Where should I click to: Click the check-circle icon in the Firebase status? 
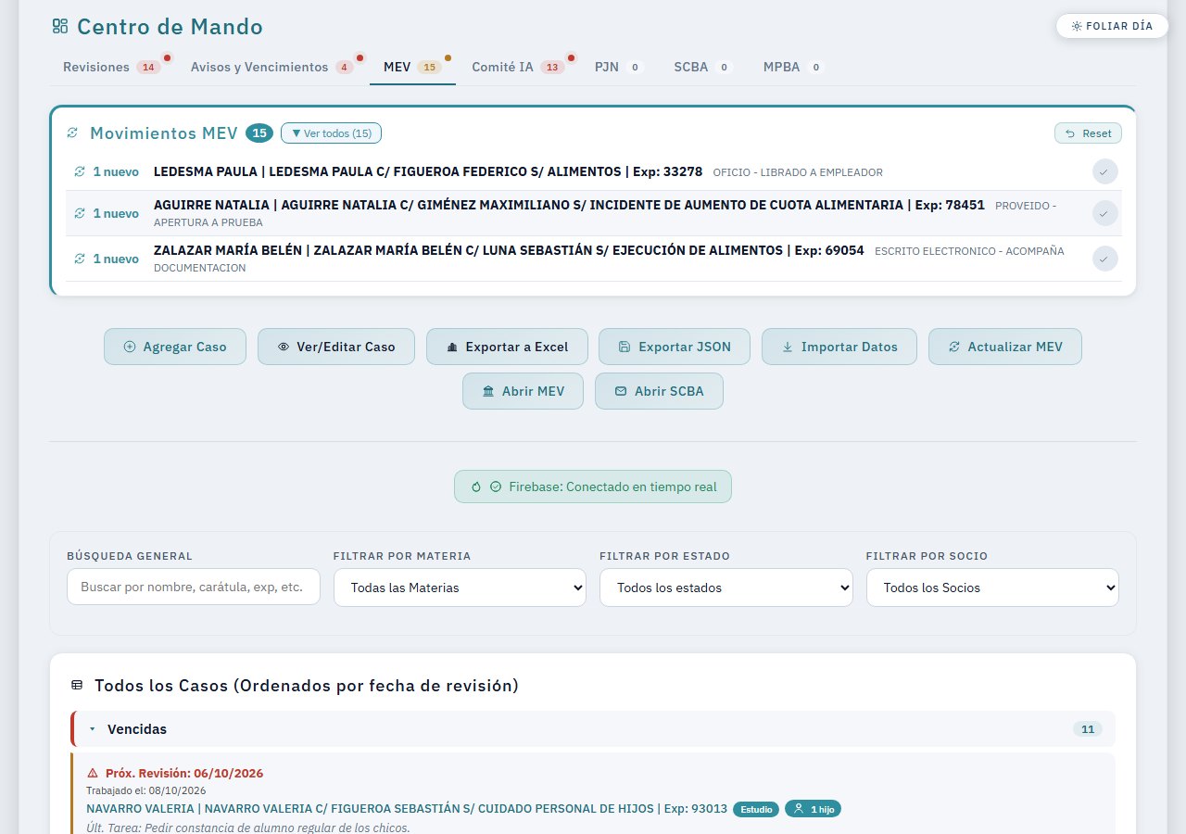(x=495, y=486)
